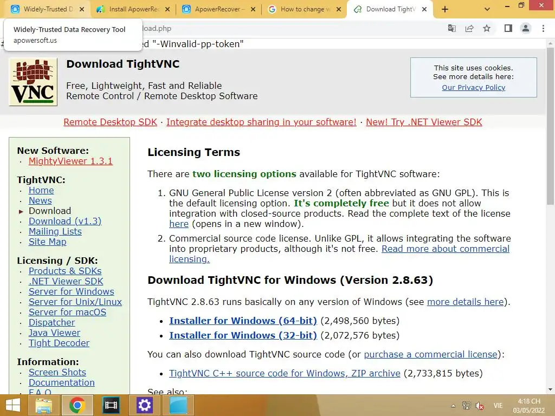Click the network status tray icon
The image size is (555, 416).
[467, 406]
